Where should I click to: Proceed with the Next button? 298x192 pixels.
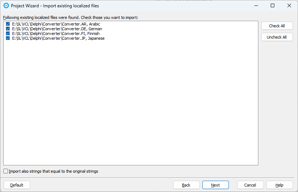coord(215,185)
